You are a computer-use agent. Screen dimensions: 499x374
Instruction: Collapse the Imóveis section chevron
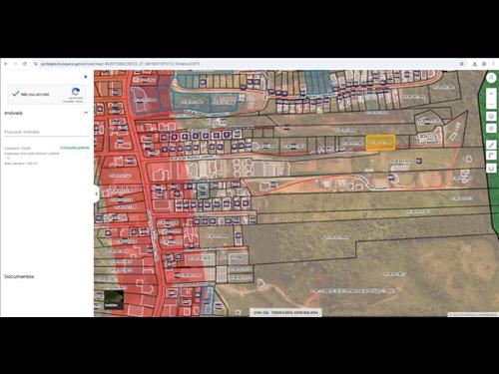[86, 113]
